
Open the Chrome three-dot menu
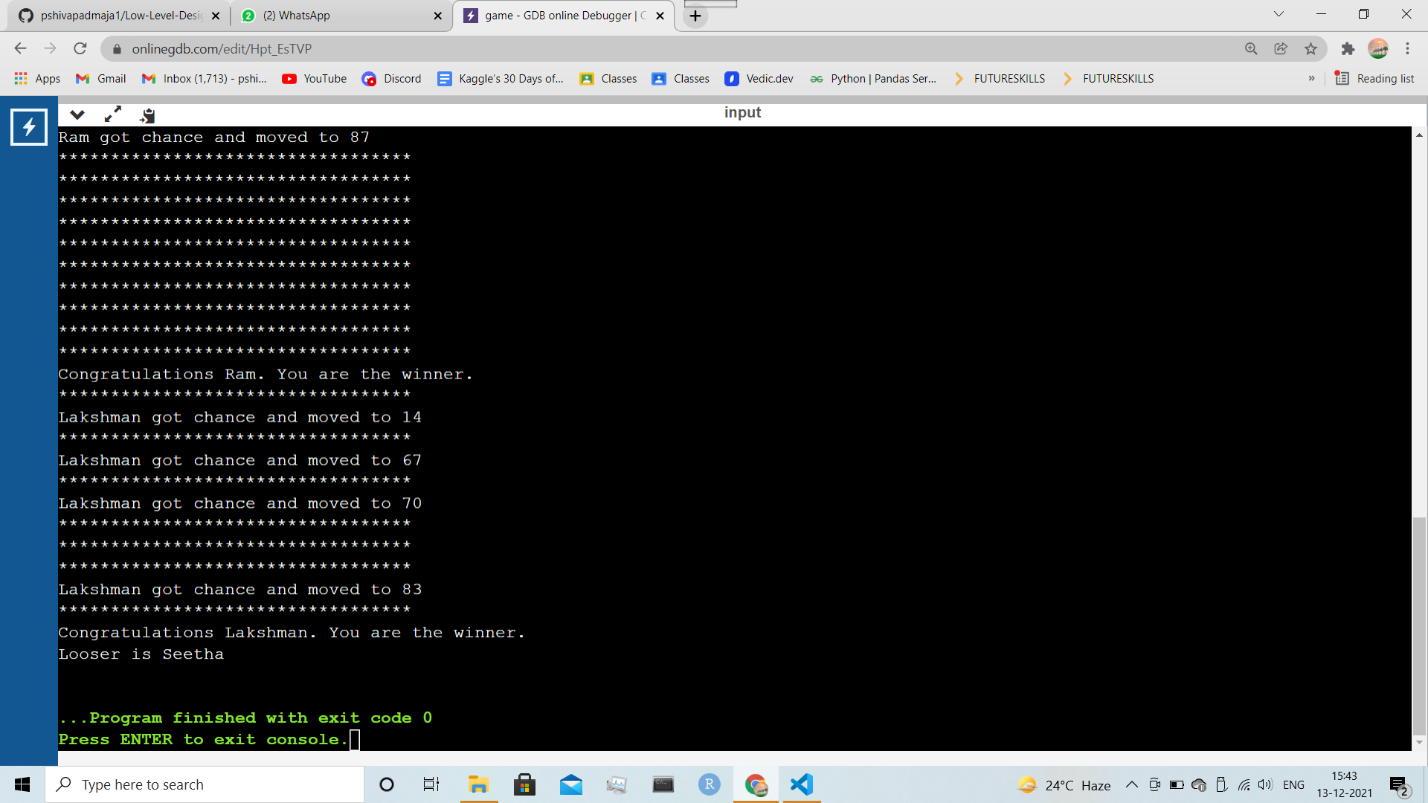coord(1407,48)
